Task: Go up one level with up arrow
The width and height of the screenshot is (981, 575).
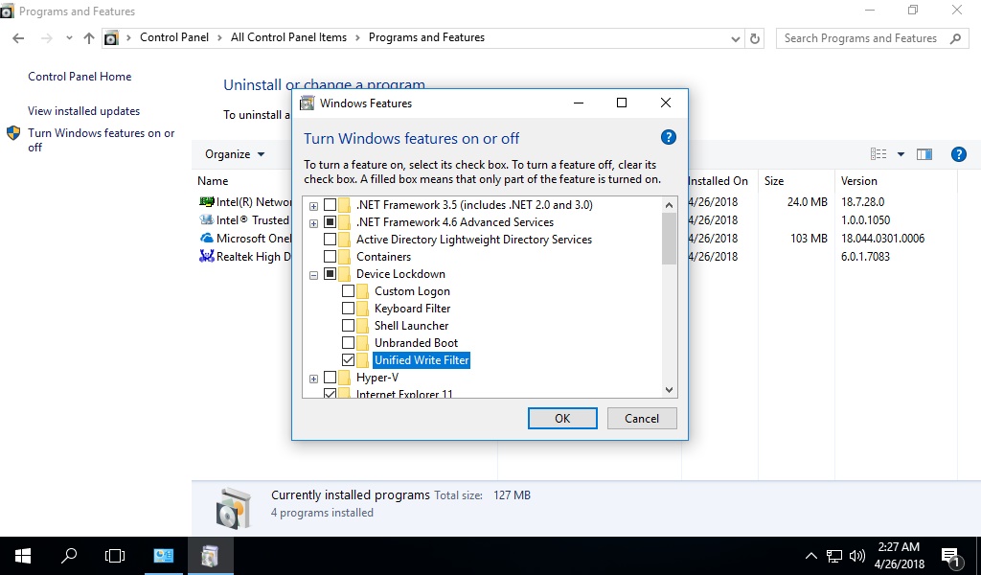Action: [x=89, y=38]
